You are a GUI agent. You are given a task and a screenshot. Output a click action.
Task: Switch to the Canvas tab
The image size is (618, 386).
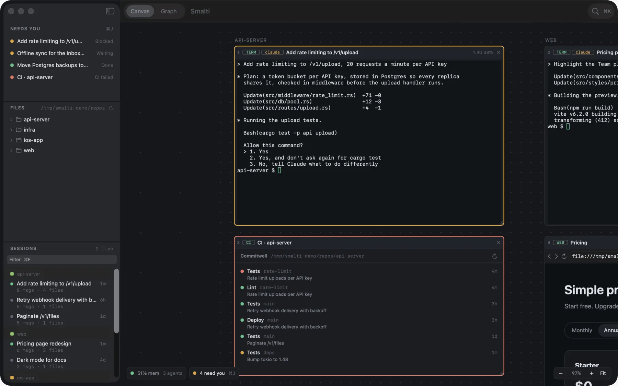point(140,11)
